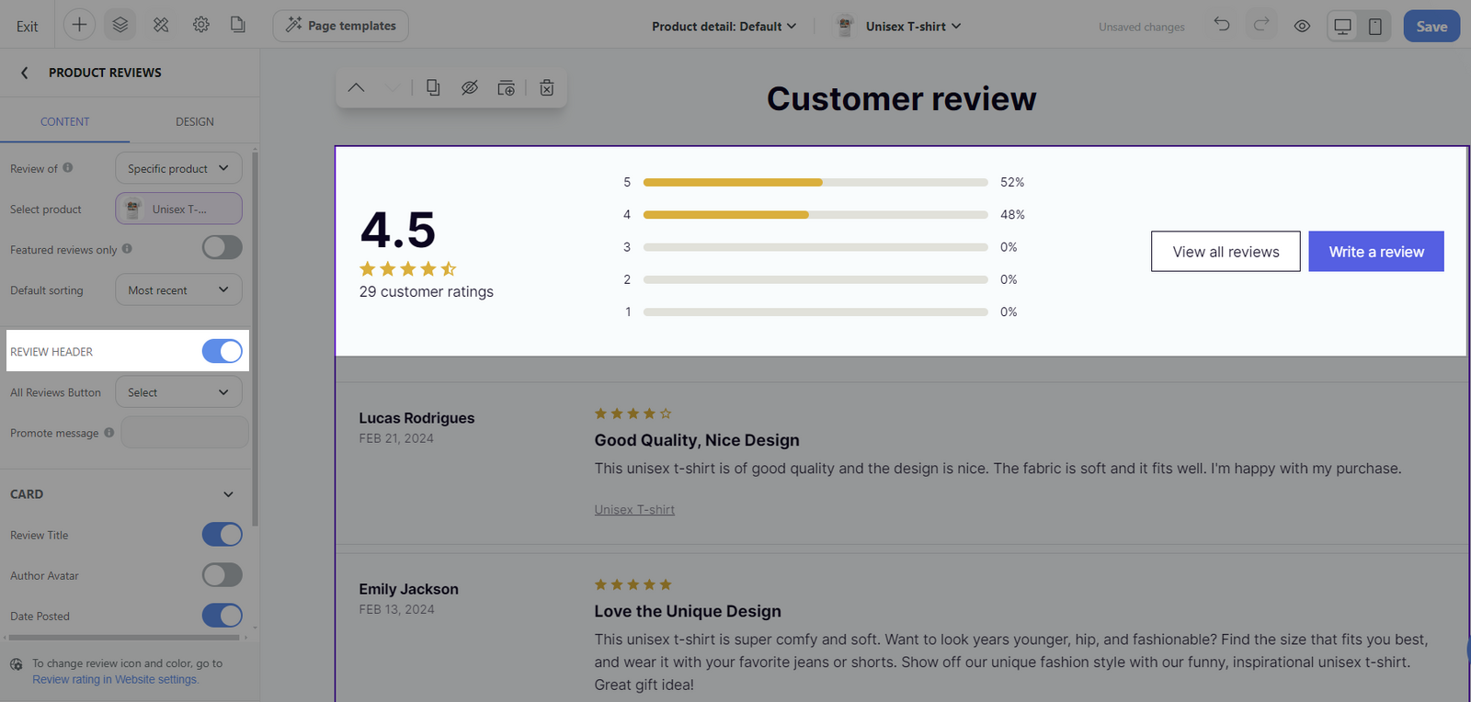Click the Review of info icon
The height and width of the screenshot is (702, 1471).
pyautogui.click(x=68, y=167)
